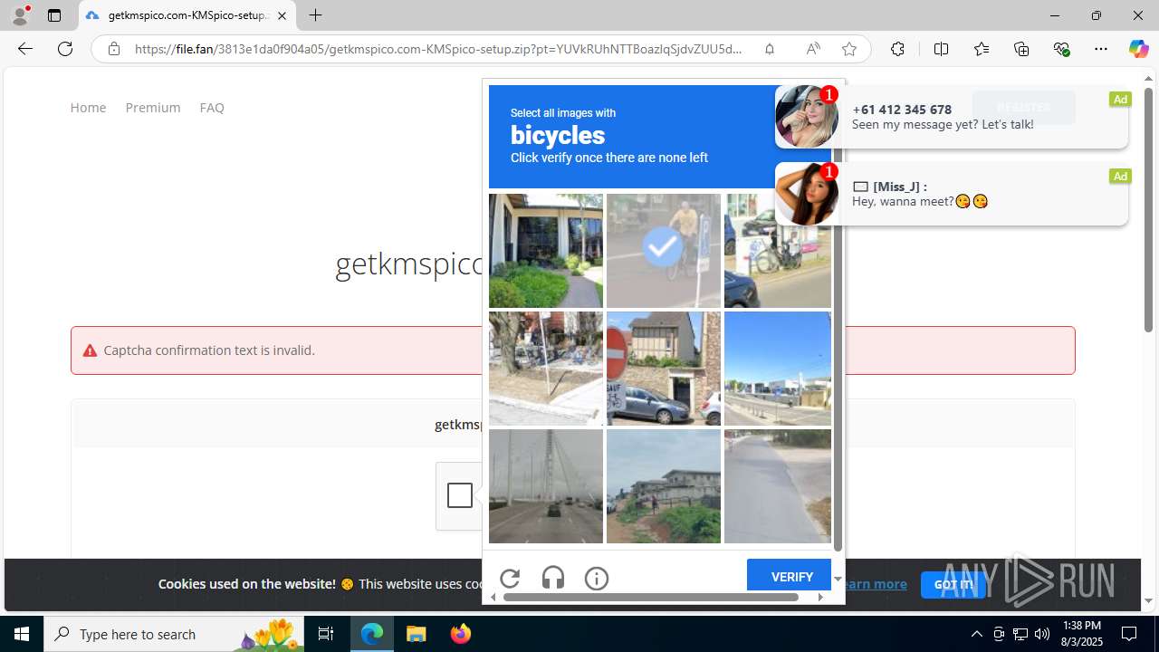1159x652 pixels.
Task: Click the VERIFY button
Action: pyautogui.click(x=789, y=576)
